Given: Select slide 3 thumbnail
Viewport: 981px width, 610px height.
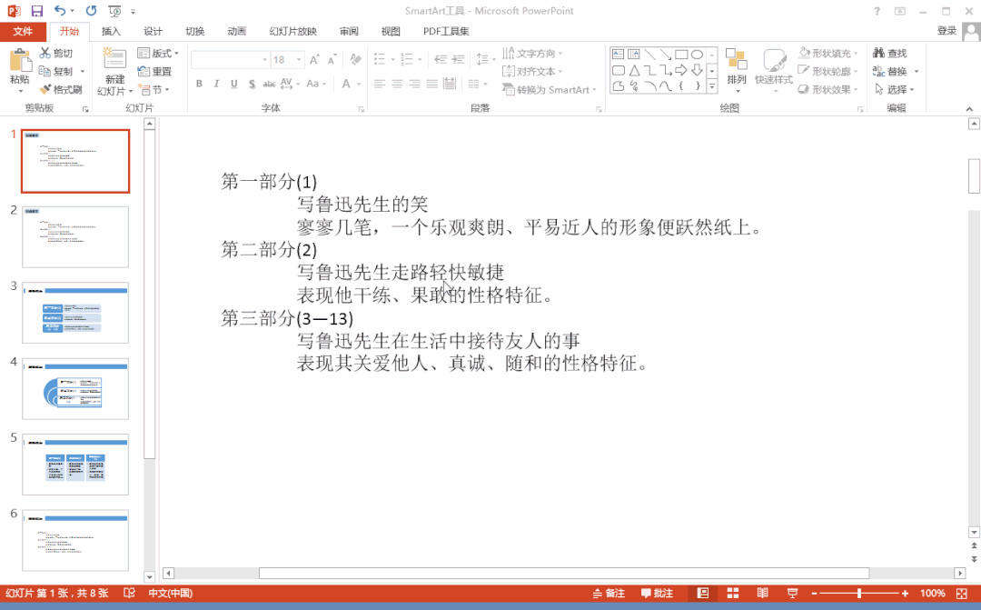Looking at the screenshot, I should (75, 313).
